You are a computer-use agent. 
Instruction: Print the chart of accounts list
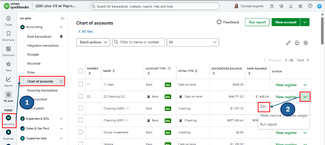point(297,43)
